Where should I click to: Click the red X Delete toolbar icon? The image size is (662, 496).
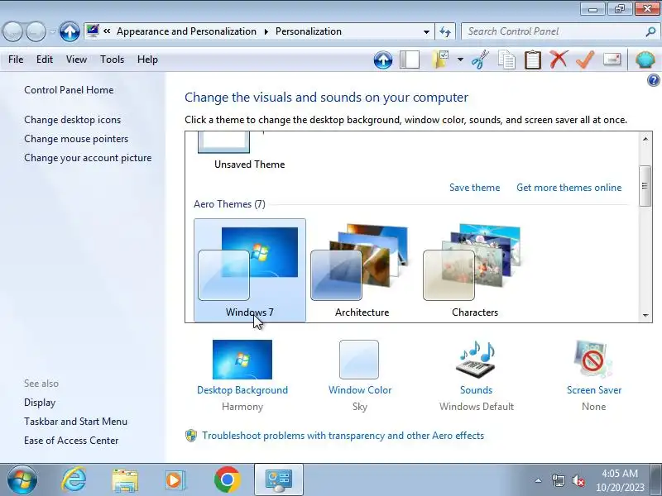[x=559, y=60]
